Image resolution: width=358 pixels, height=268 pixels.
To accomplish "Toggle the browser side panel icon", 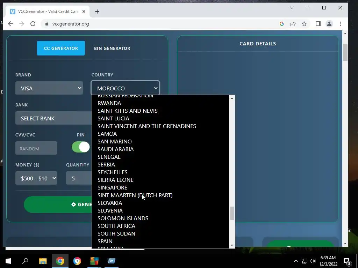I will (318, 24).
